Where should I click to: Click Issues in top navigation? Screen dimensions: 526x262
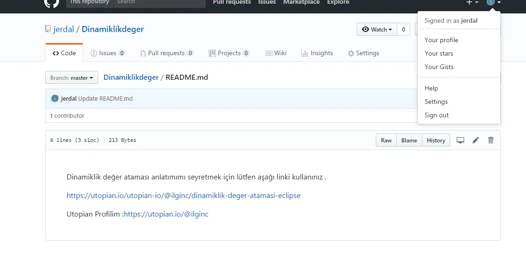pyautogui.click(x=267, y=2)
